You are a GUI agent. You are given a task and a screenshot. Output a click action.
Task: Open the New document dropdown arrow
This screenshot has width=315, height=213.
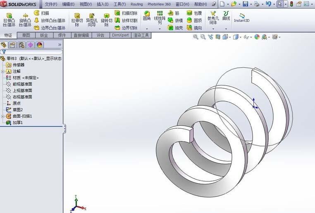(x=228, y=4)
